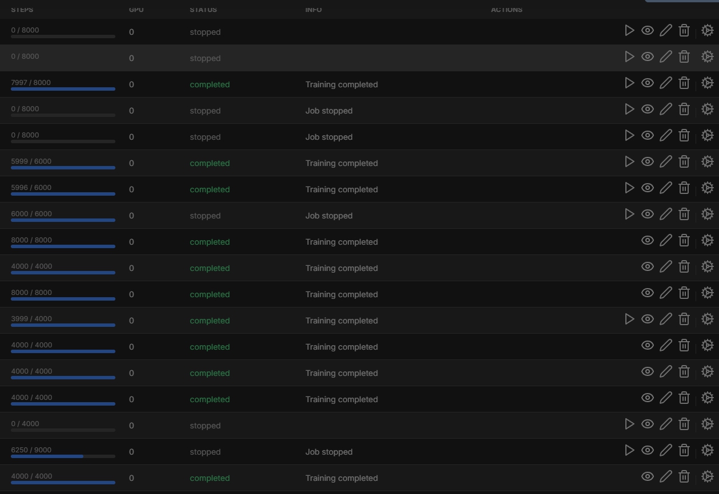This screenshot has height=494, width=719.
Task: Restart the stopped 6000 / 6000 job
Action: 629,214
